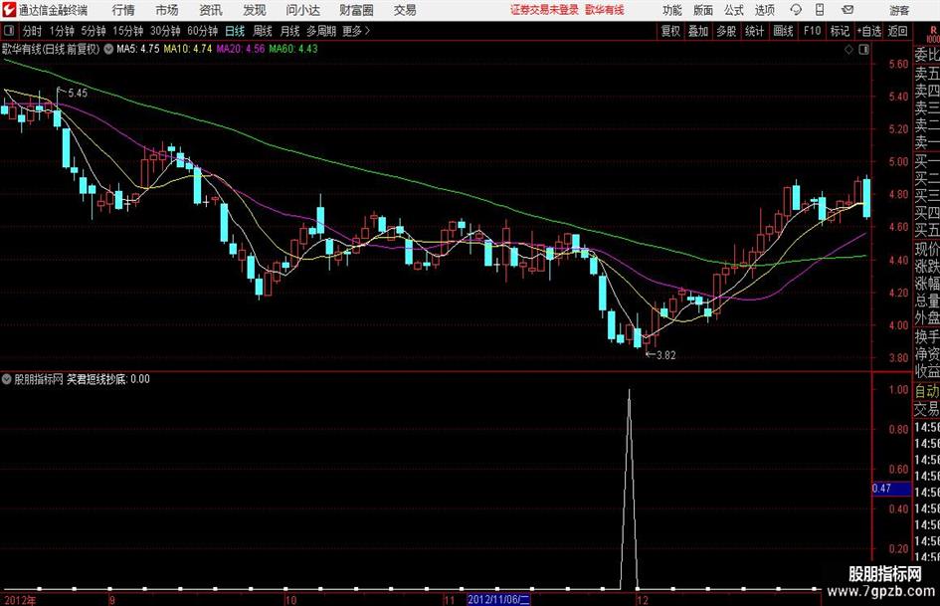Screen dimensions: 940x606
Task: Open the 公式 menu
Action: click(x=734, y=10)
